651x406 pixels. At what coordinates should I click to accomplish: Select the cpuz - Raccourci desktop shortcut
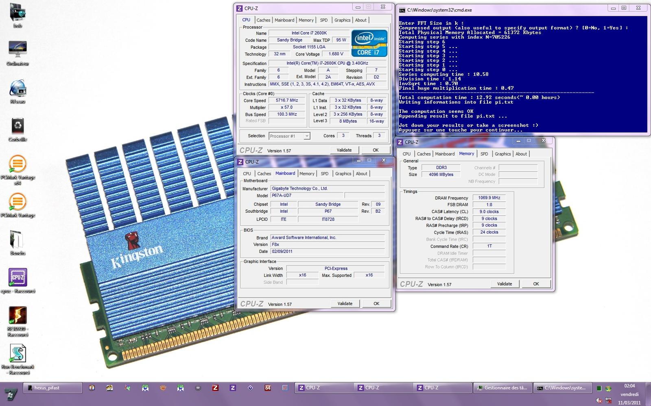click(17, 280)
